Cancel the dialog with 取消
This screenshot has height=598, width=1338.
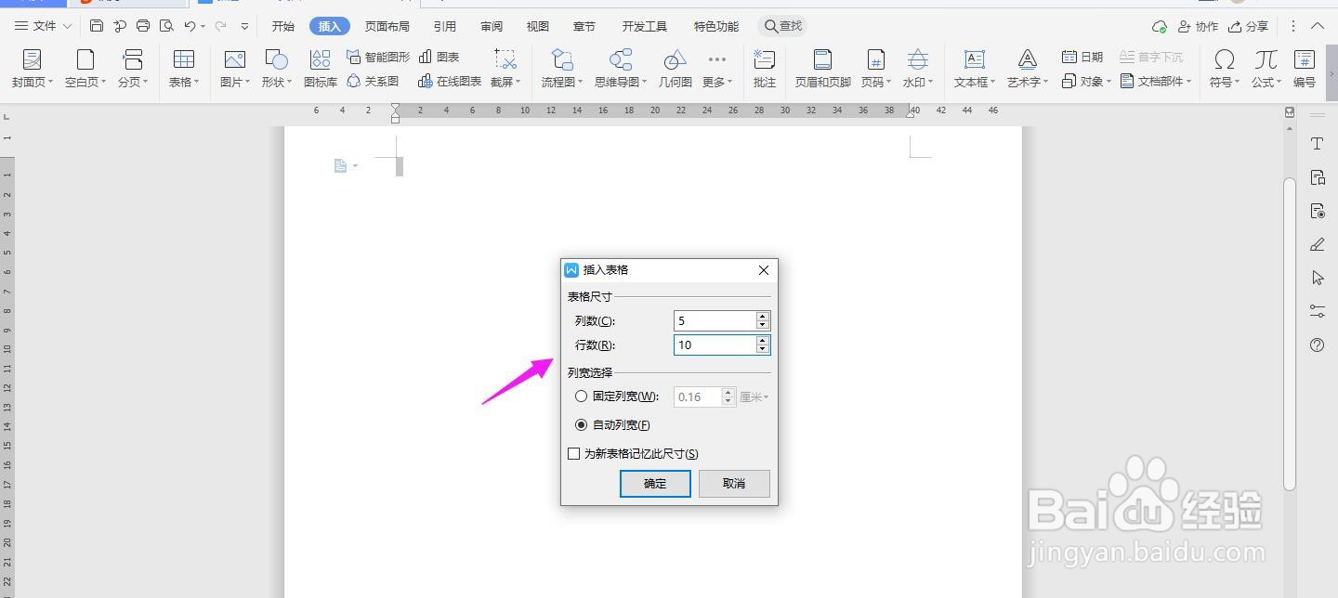[x=734, y=483]
